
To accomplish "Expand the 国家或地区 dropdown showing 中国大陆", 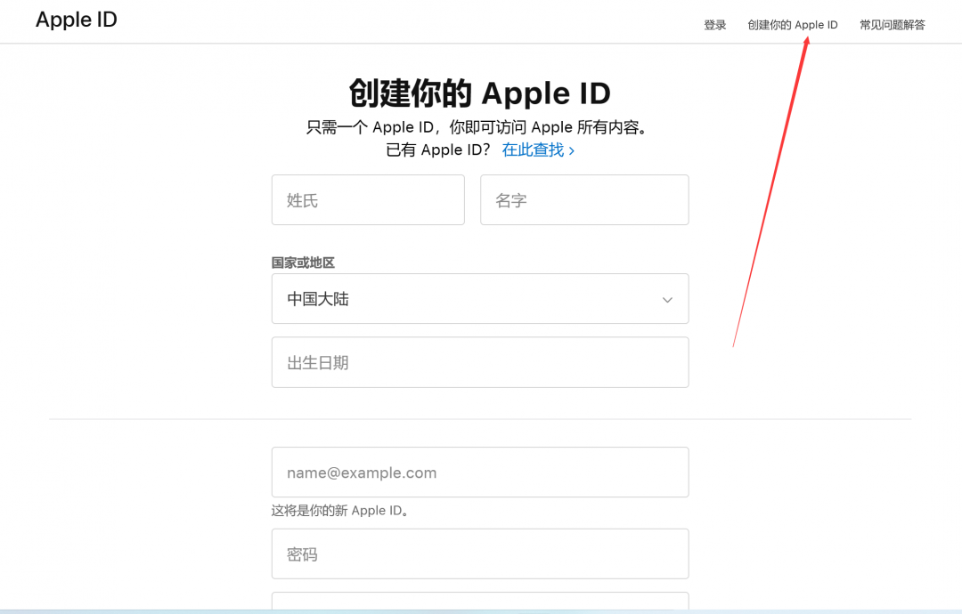I will [480, 298].
